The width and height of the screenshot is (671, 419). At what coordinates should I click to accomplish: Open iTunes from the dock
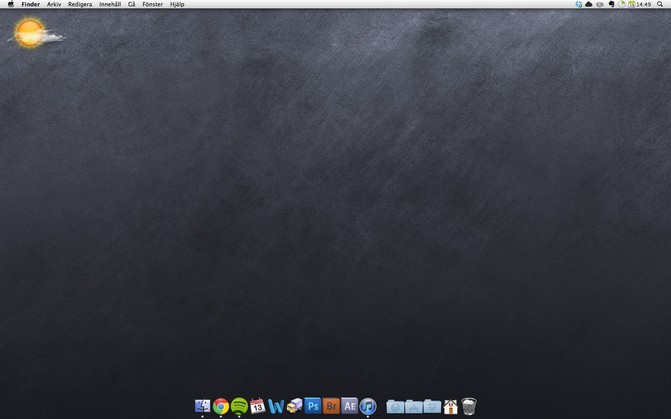coord(368,407)
